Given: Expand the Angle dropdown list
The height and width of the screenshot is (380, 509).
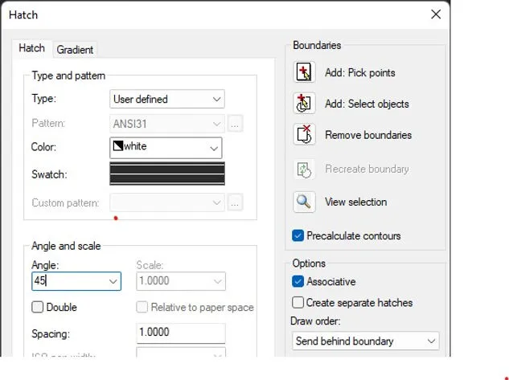Looking at the screenshot, I should [x=113, y=281].
